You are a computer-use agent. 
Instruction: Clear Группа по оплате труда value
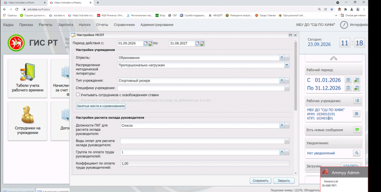pyautogui.click(x=282, y=152)
